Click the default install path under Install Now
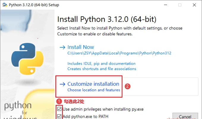Image resolution: width=202 pixels, height=119 pixels. tap(119, 53)
